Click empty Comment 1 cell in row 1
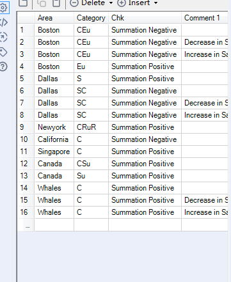231x282 pixels. click(205, 30)
